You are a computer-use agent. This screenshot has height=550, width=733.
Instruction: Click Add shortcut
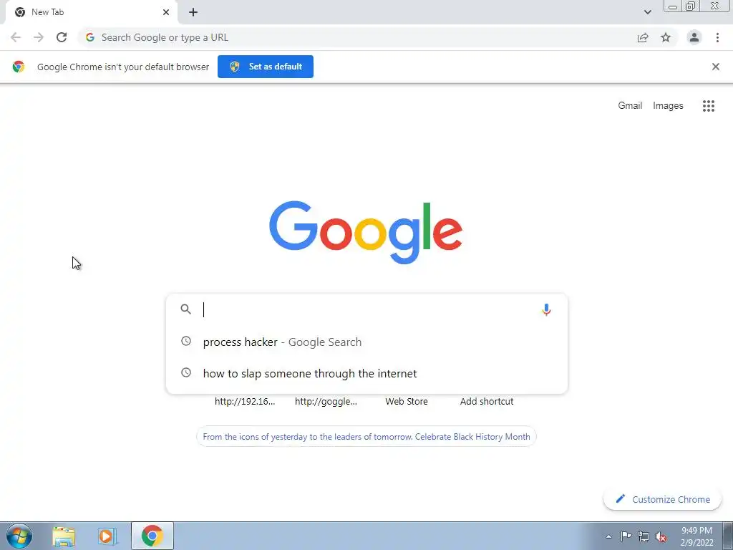[x=487, y=401]
